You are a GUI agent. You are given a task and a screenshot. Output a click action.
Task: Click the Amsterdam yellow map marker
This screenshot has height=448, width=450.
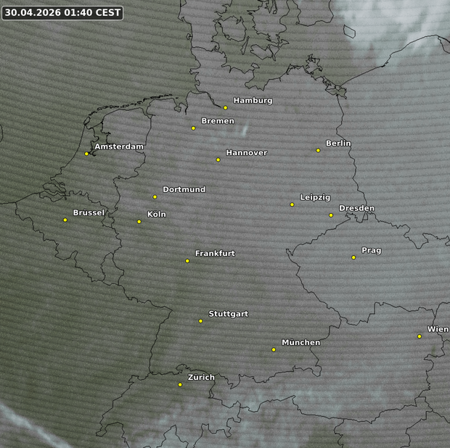tap(86, 153)
